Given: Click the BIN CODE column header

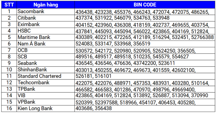Looking at the screenshot, I should tap(145, 5).
